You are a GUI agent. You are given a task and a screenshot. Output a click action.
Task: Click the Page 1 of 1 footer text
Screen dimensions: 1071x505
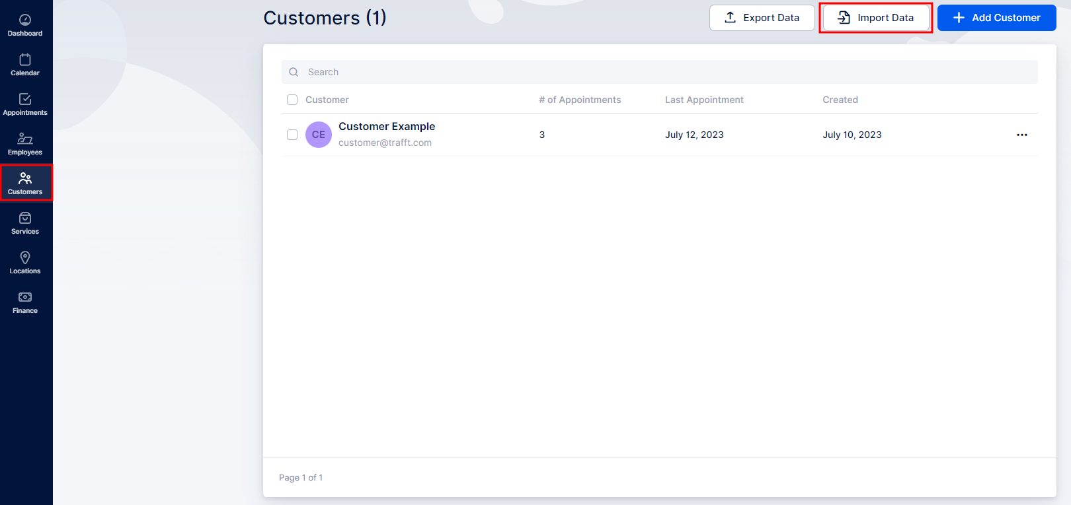pyautogui.click(x=301, y=477)
